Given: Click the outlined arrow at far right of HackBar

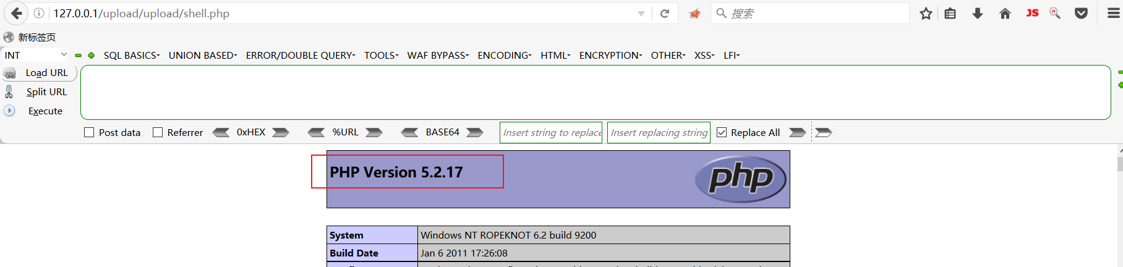Looking at the screenshot, I should point(824,132).
